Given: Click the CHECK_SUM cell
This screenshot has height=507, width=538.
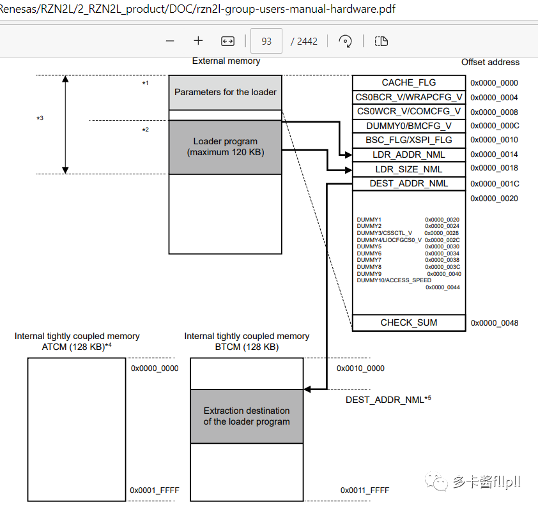Looking at the screenshot, I should (409, 323).
